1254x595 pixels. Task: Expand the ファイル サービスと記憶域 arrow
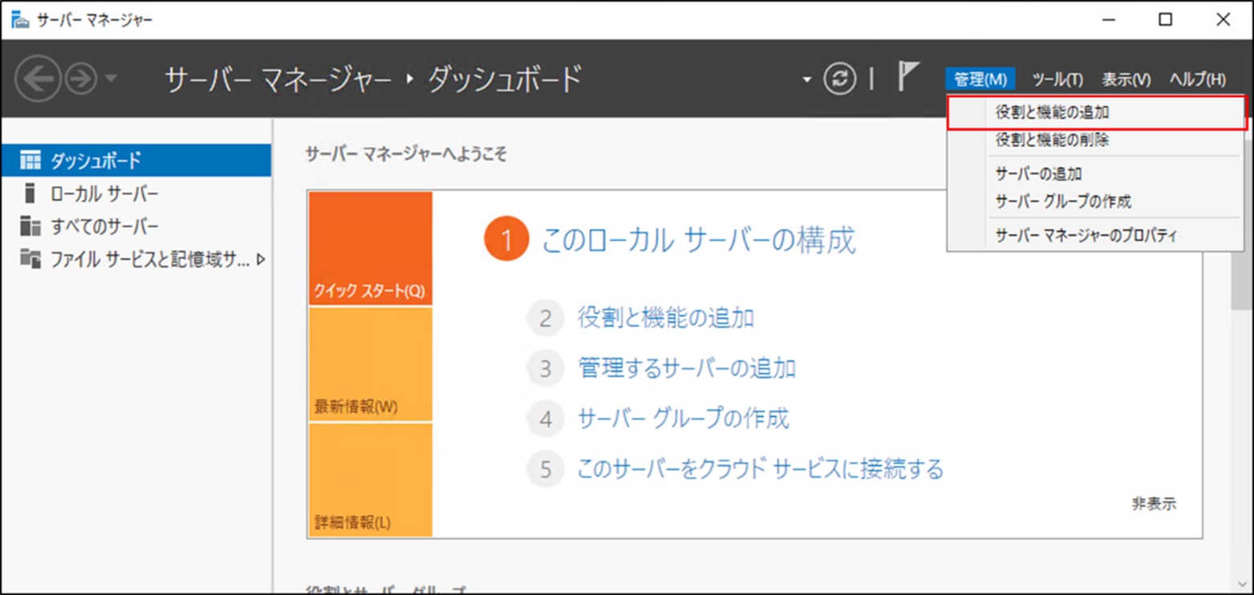coord(261,259)
